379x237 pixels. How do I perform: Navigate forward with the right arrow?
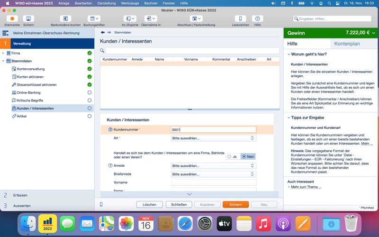point(109,32)
